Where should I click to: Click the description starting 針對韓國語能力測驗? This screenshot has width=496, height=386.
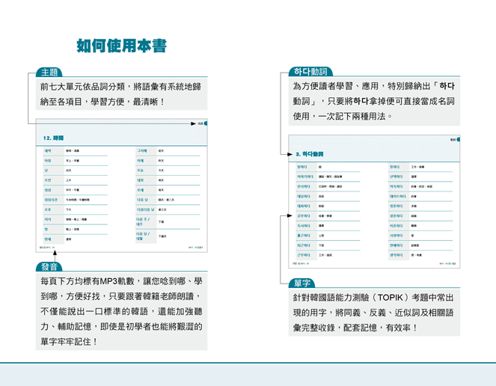[374, 312]
